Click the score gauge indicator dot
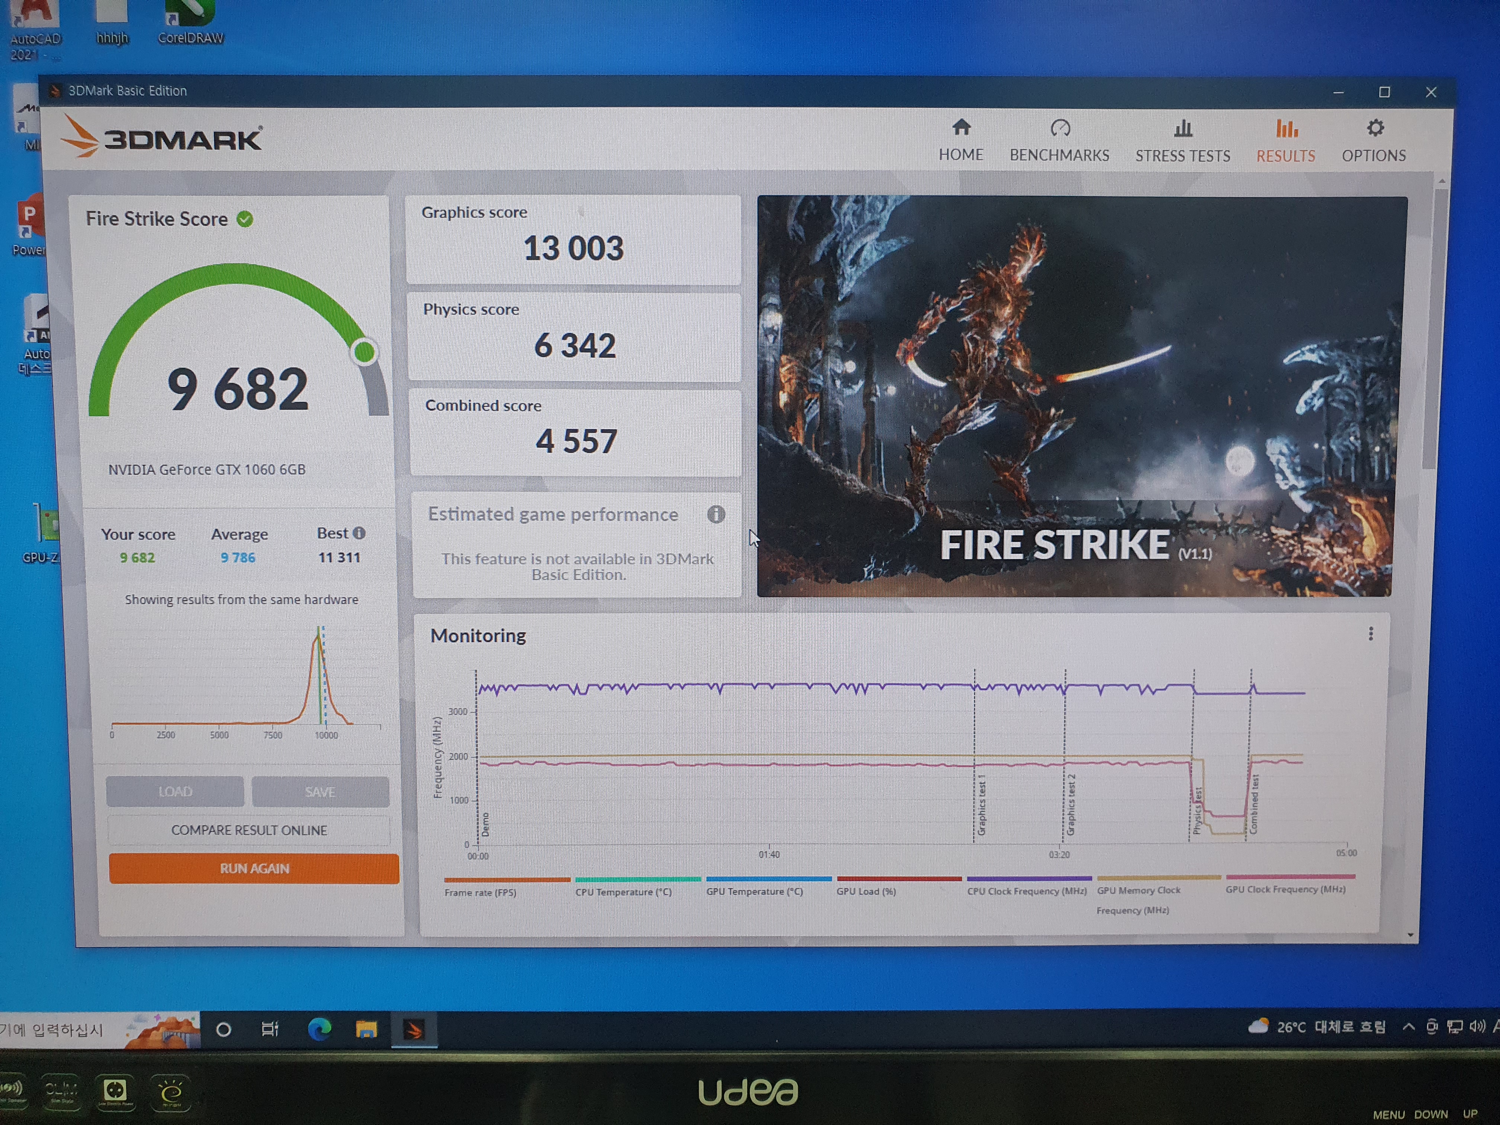The width and height of the screenshot is (1500, 1125). coord(365,351)
